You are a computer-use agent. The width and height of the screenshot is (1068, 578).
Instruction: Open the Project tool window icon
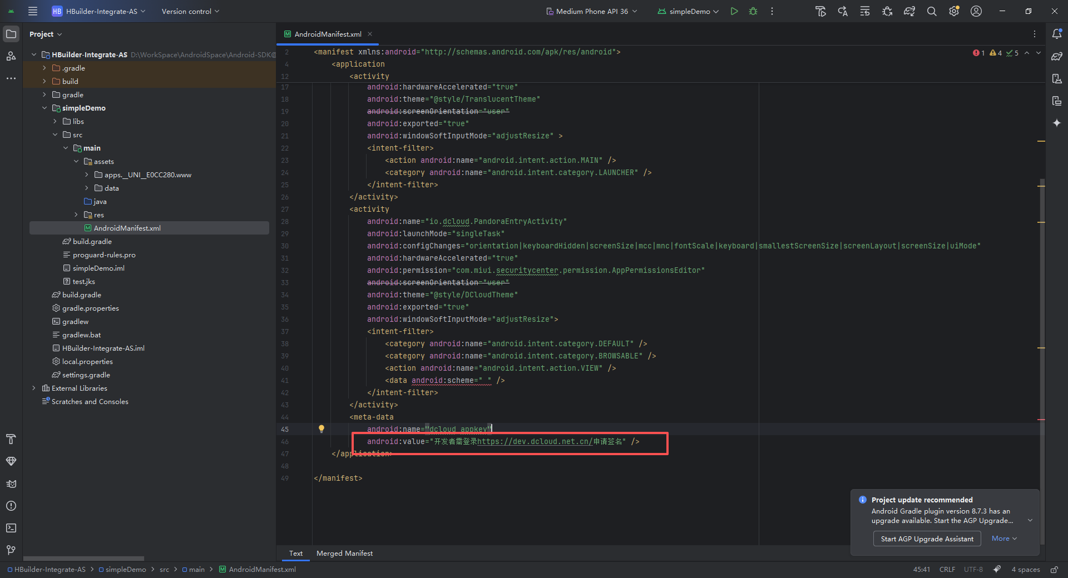[x=11, y=34]
